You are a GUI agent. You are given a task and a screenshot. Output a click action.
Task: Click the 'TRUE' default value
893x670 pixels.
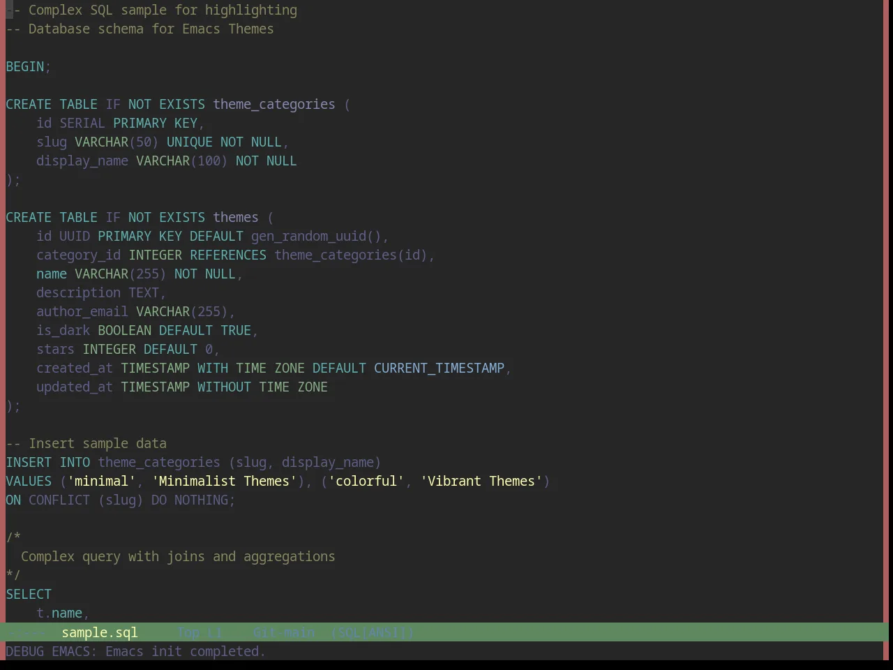point(236,331)
